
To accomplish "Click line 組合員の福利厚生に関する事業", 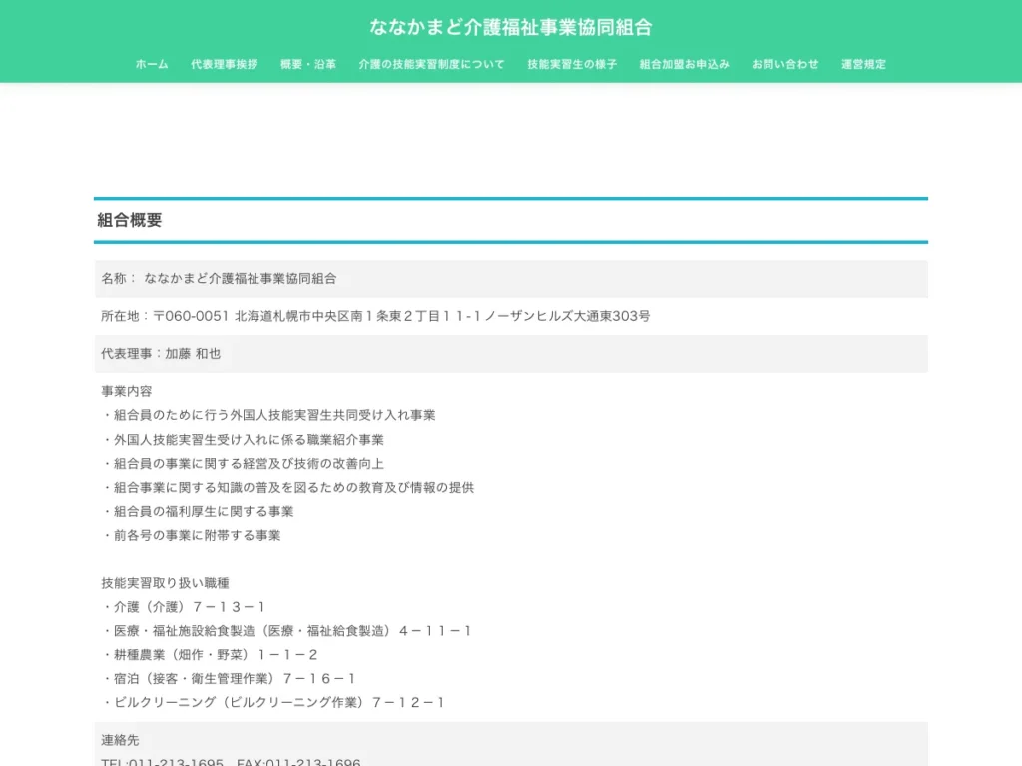I will coord(199,512).
